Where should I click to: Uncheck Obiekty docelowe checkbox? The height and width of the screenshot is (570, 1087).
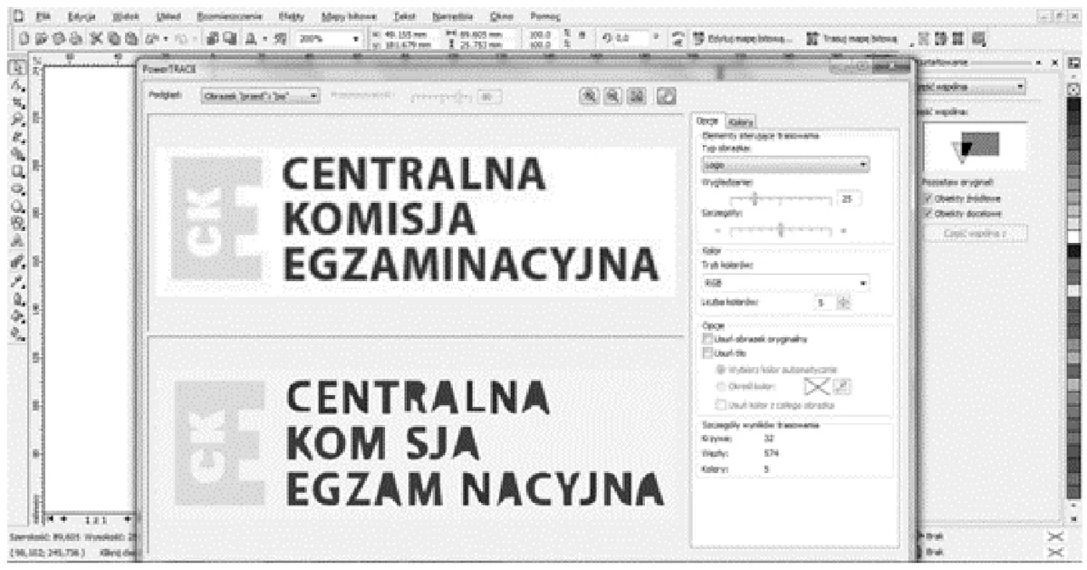928,213
